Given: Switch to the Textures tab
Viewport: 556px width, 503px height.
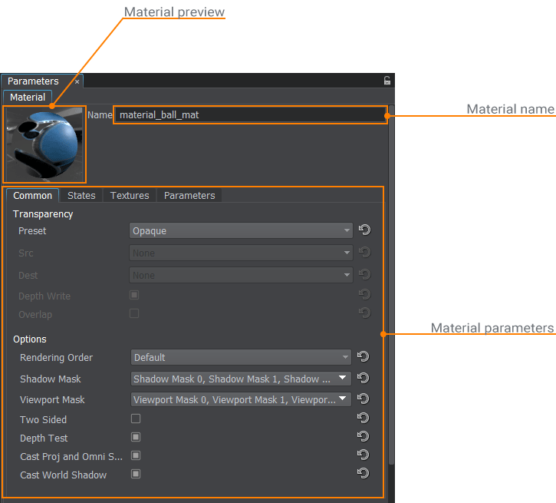Looking at the screenshot, I should coord(130,196).
